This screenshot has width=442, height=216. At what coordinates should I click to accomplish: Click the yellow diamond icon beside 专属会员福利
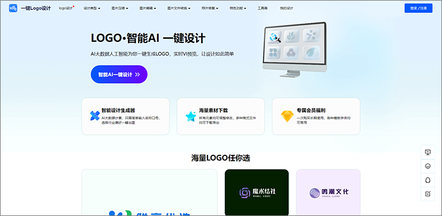pyautogui.click(x=287, y=117)
